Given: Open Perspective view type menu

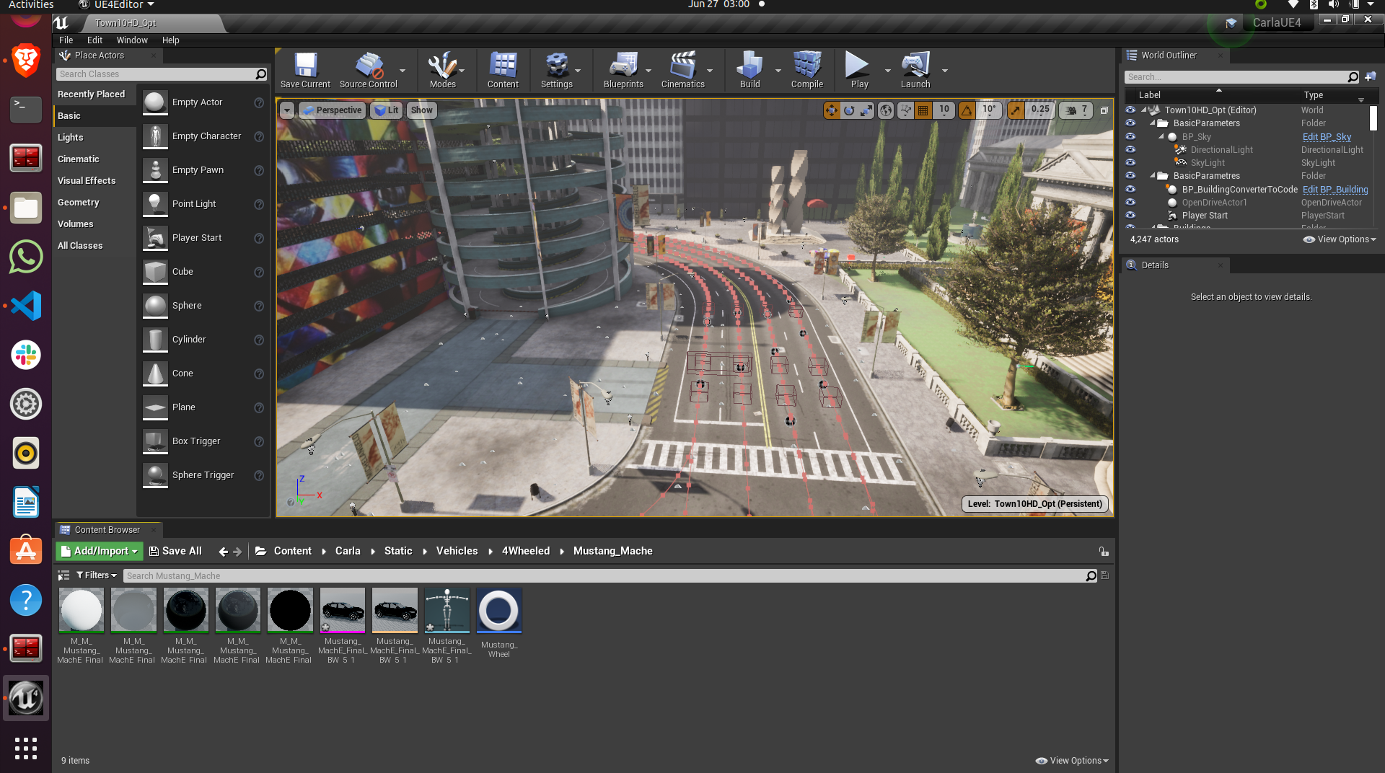Looking at the screenshot, I should (x=331, y=110).
